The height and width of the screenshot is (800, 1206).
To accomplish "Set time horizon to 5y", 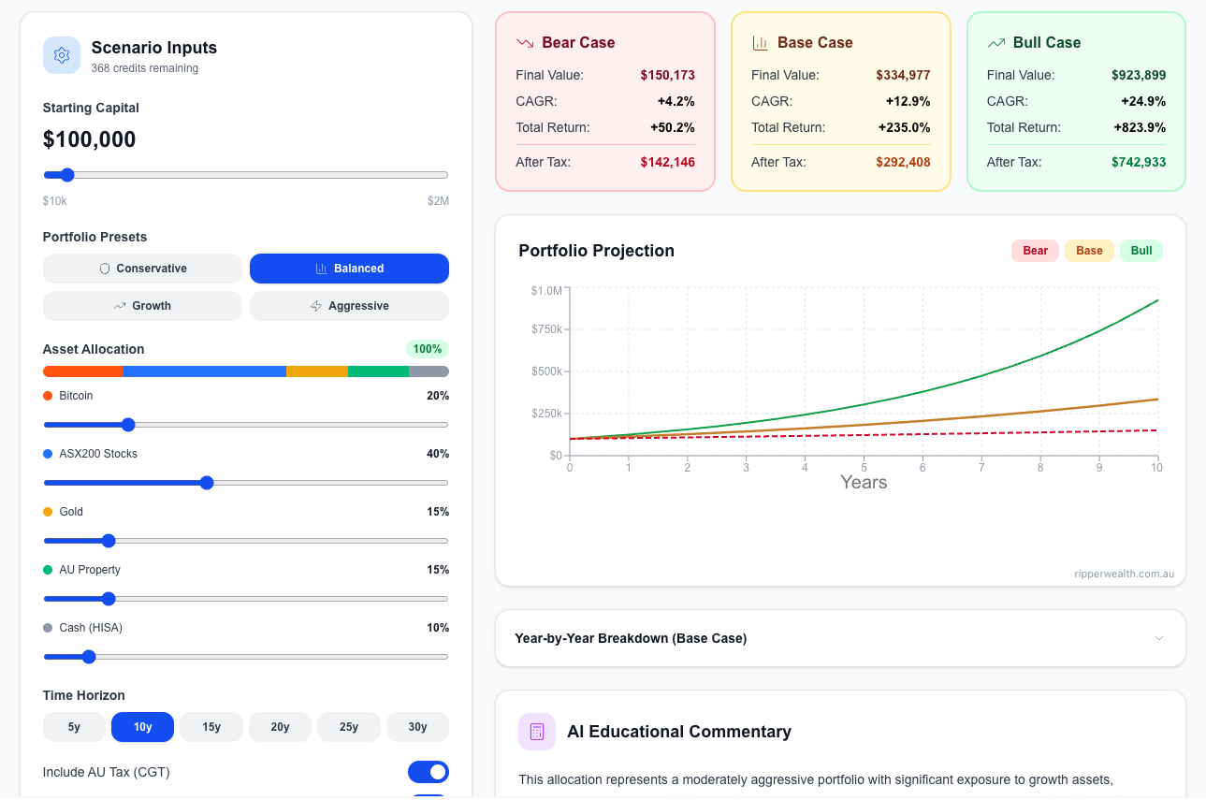I will [74, 727].
